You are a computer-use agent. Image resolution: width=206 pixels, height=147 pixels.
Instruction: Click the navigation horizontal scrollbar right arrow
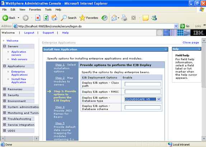click(x=37, y=138)
